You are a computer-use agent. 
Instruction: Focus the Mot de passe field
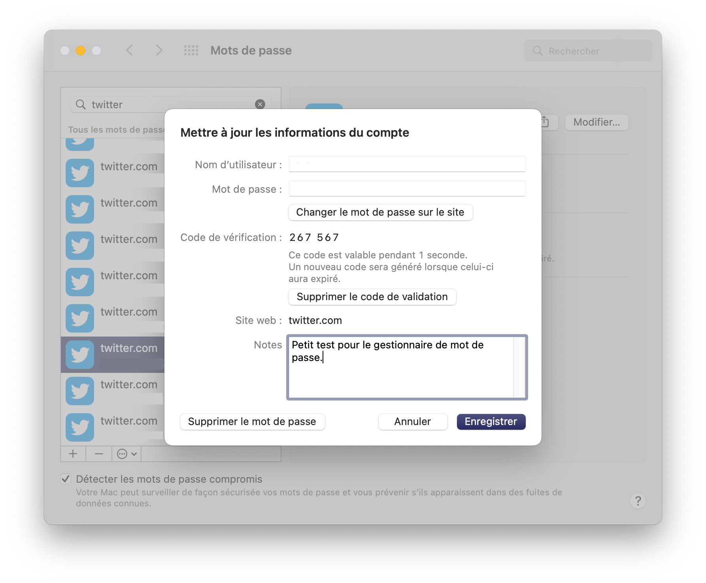pyautogui.click(x=407, y=188)
